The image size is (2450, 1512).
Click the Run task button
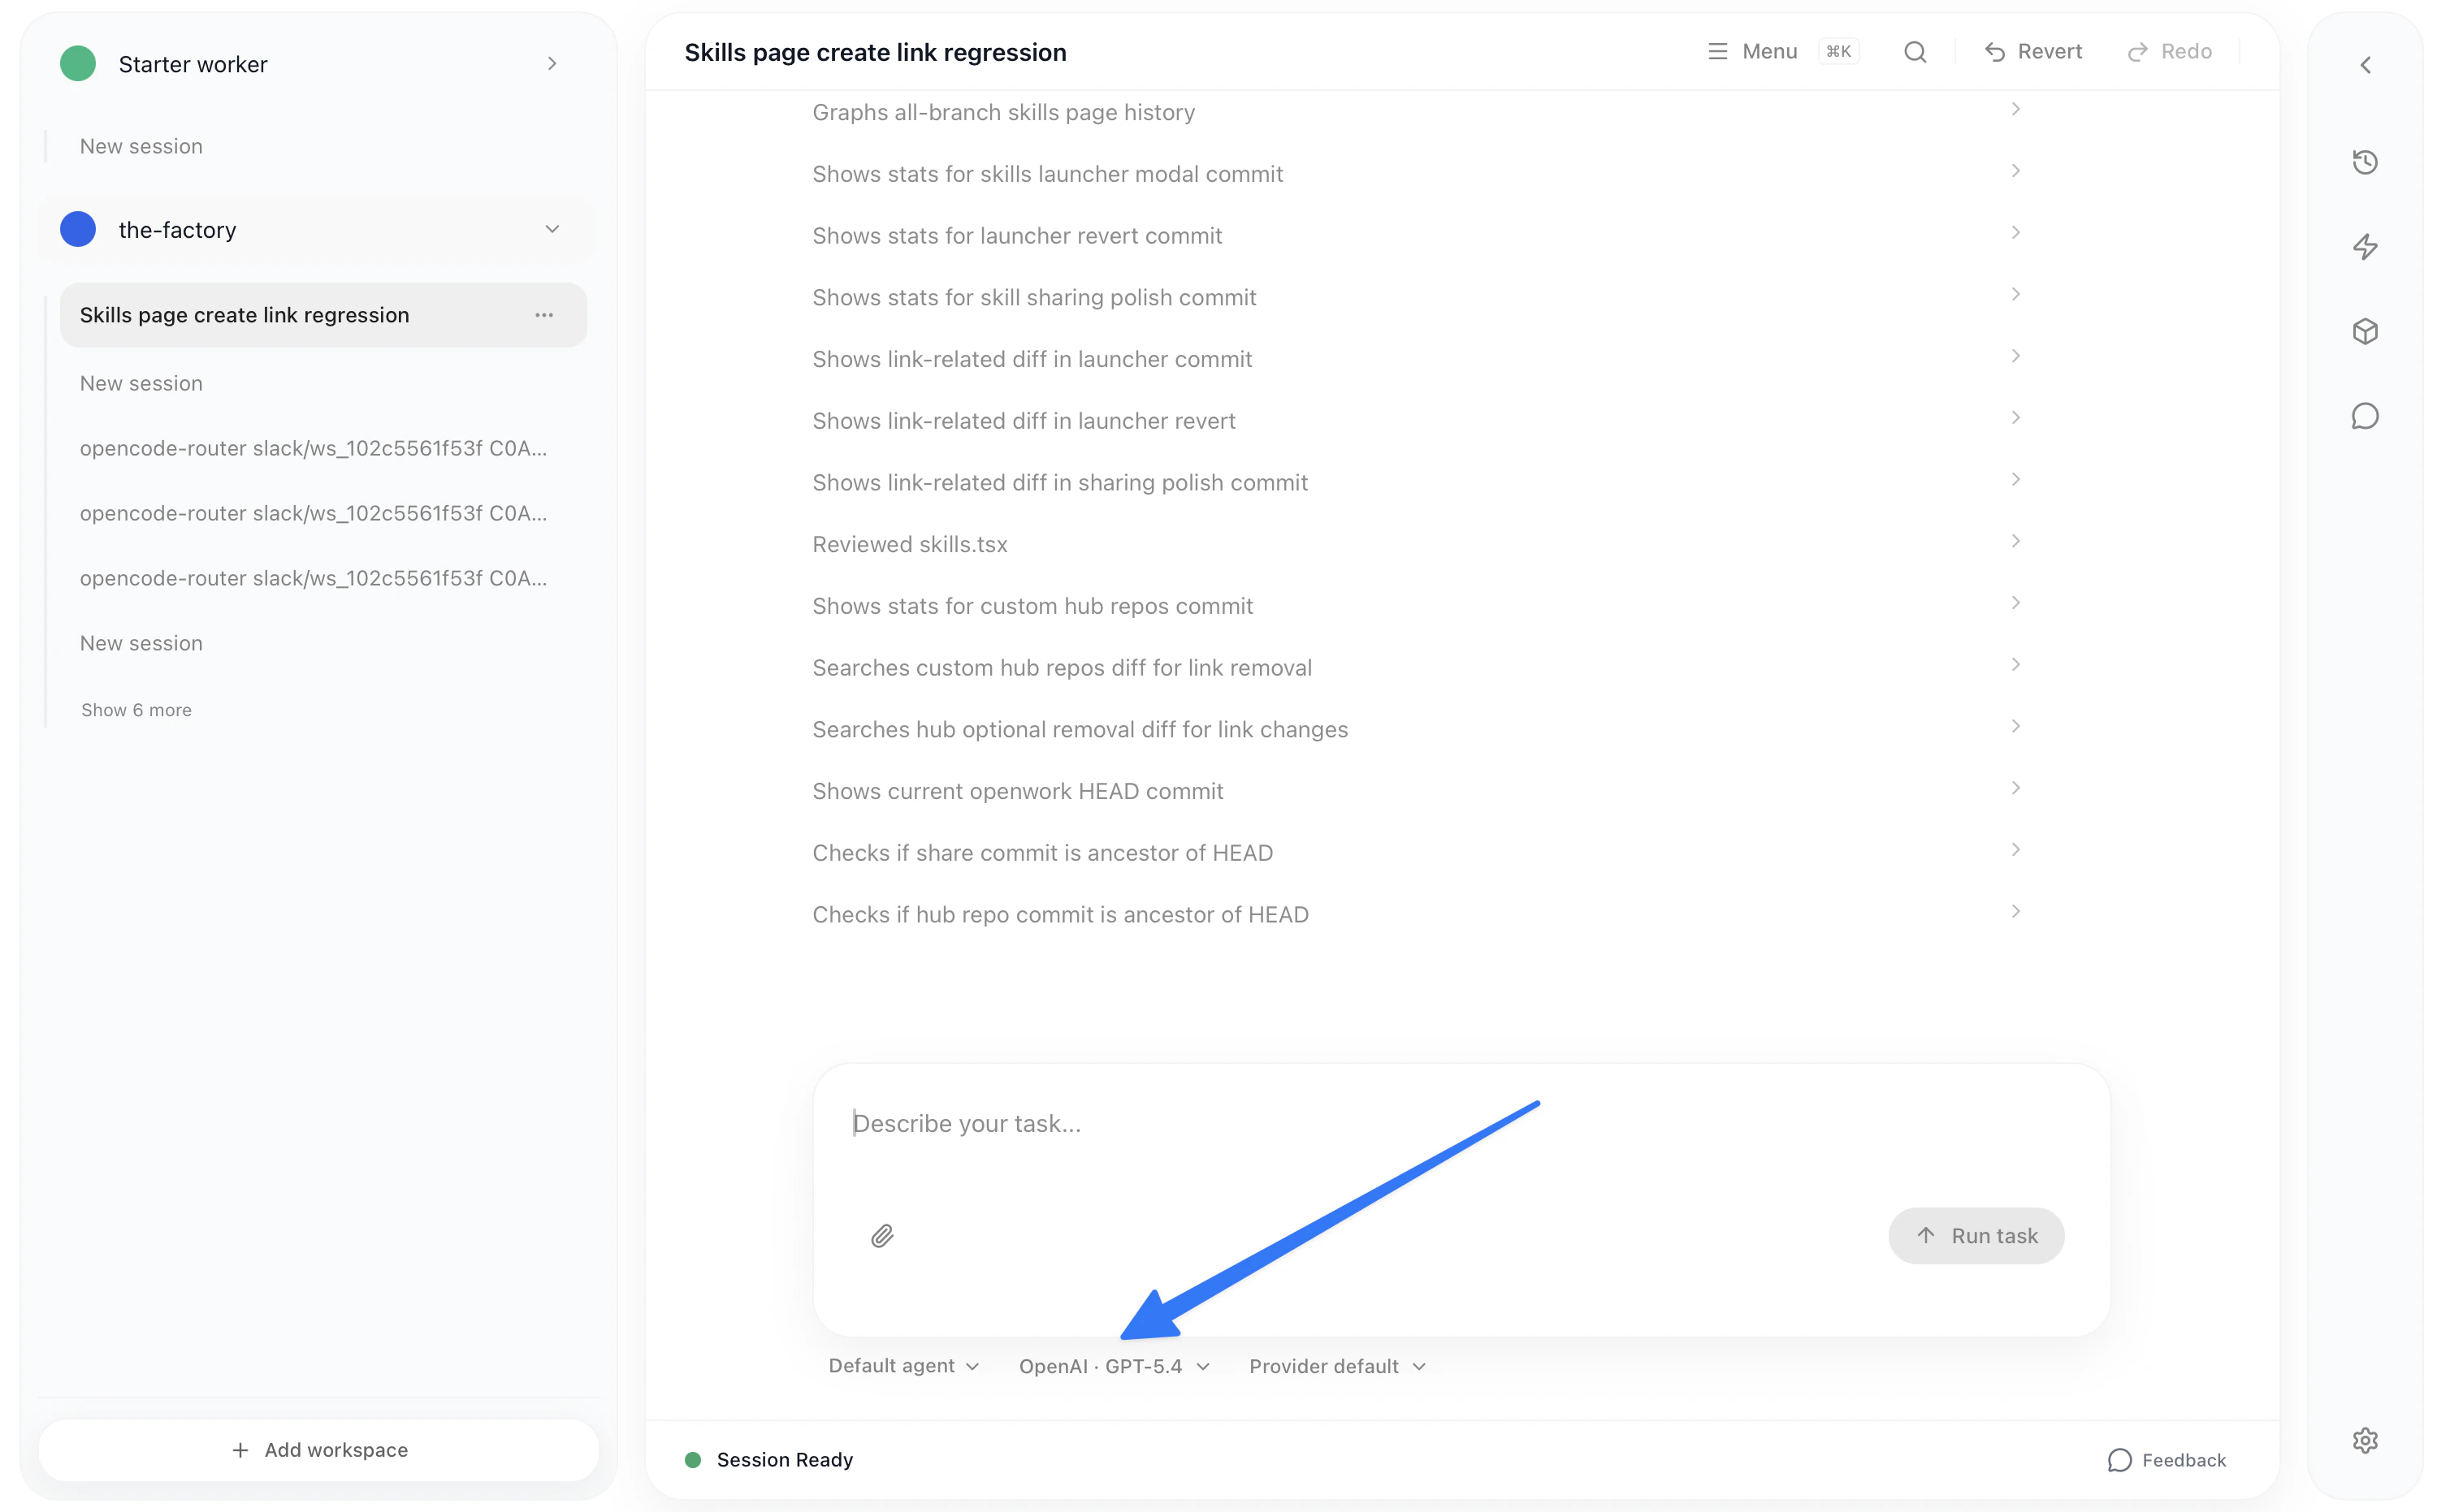click(1975, 1236)
